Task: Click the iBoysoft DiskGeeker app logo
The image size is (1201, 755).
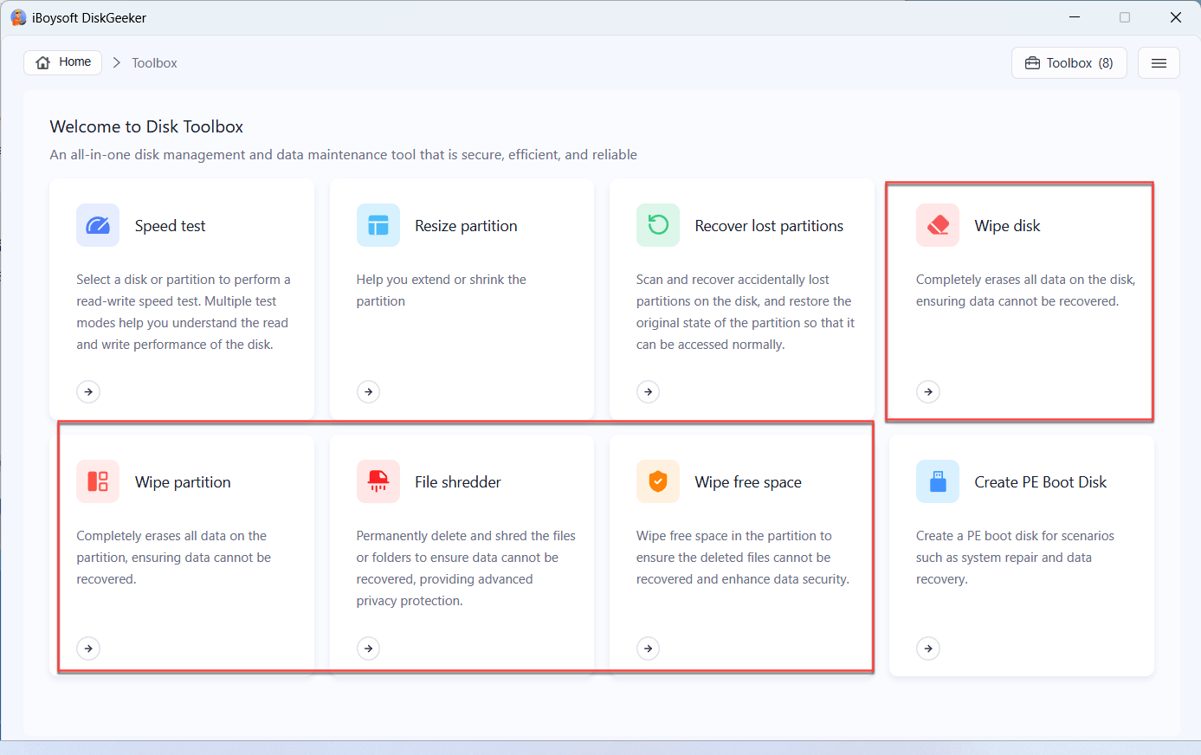Action: click(18, 17)
